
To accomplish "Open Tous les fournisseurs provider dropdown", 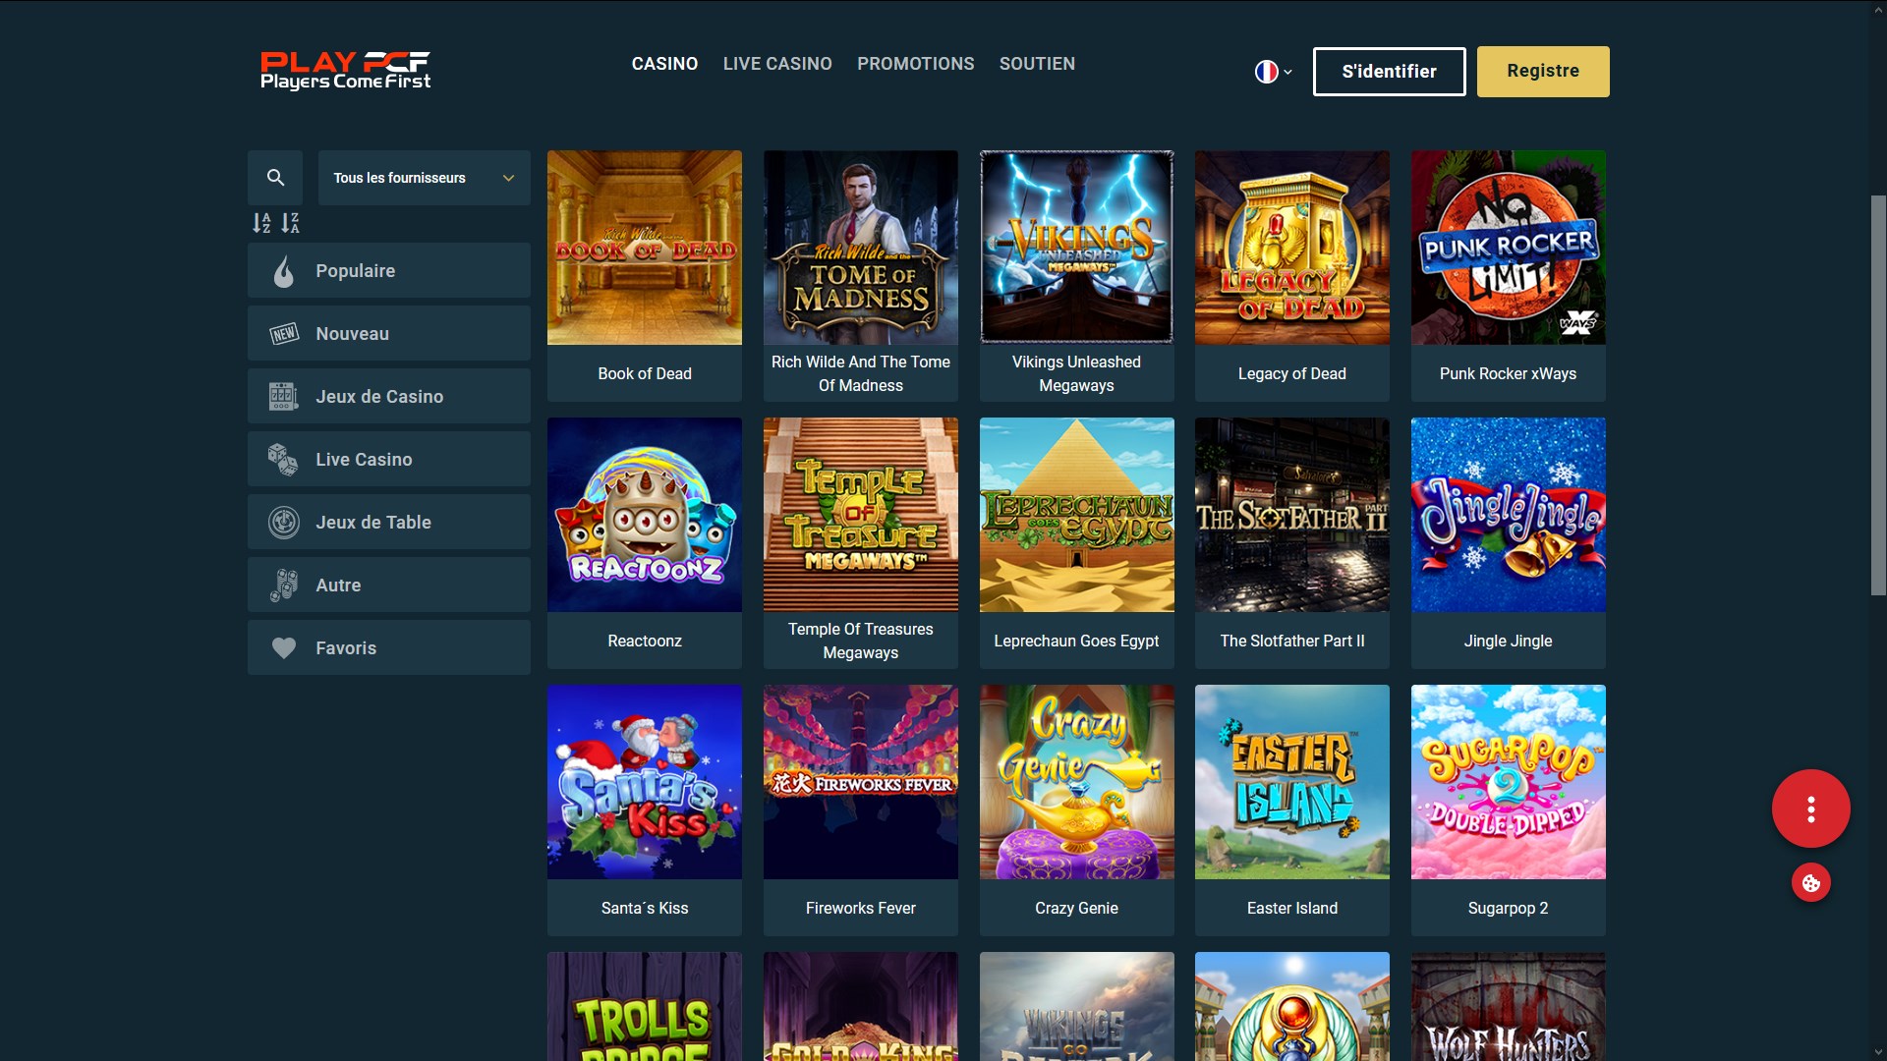I will pyautogui.click(x=424, y=178).
